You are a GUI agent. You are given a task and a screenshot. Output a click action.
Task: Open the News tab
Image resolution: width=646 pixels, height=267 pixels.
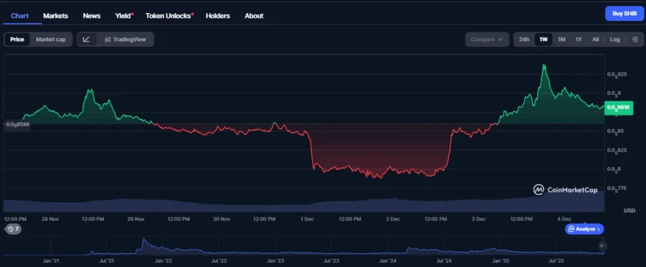pos(91,16)
